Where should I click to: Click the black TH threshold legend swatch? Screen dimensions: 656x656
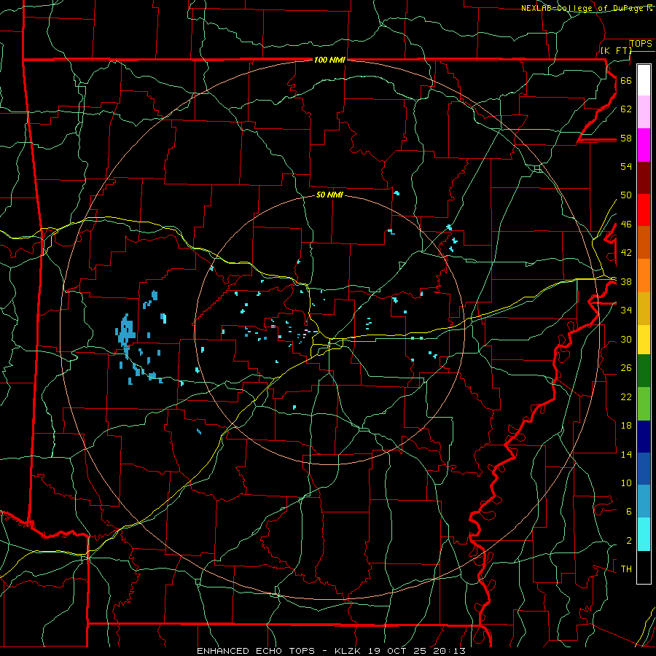[x=644, y=566]
